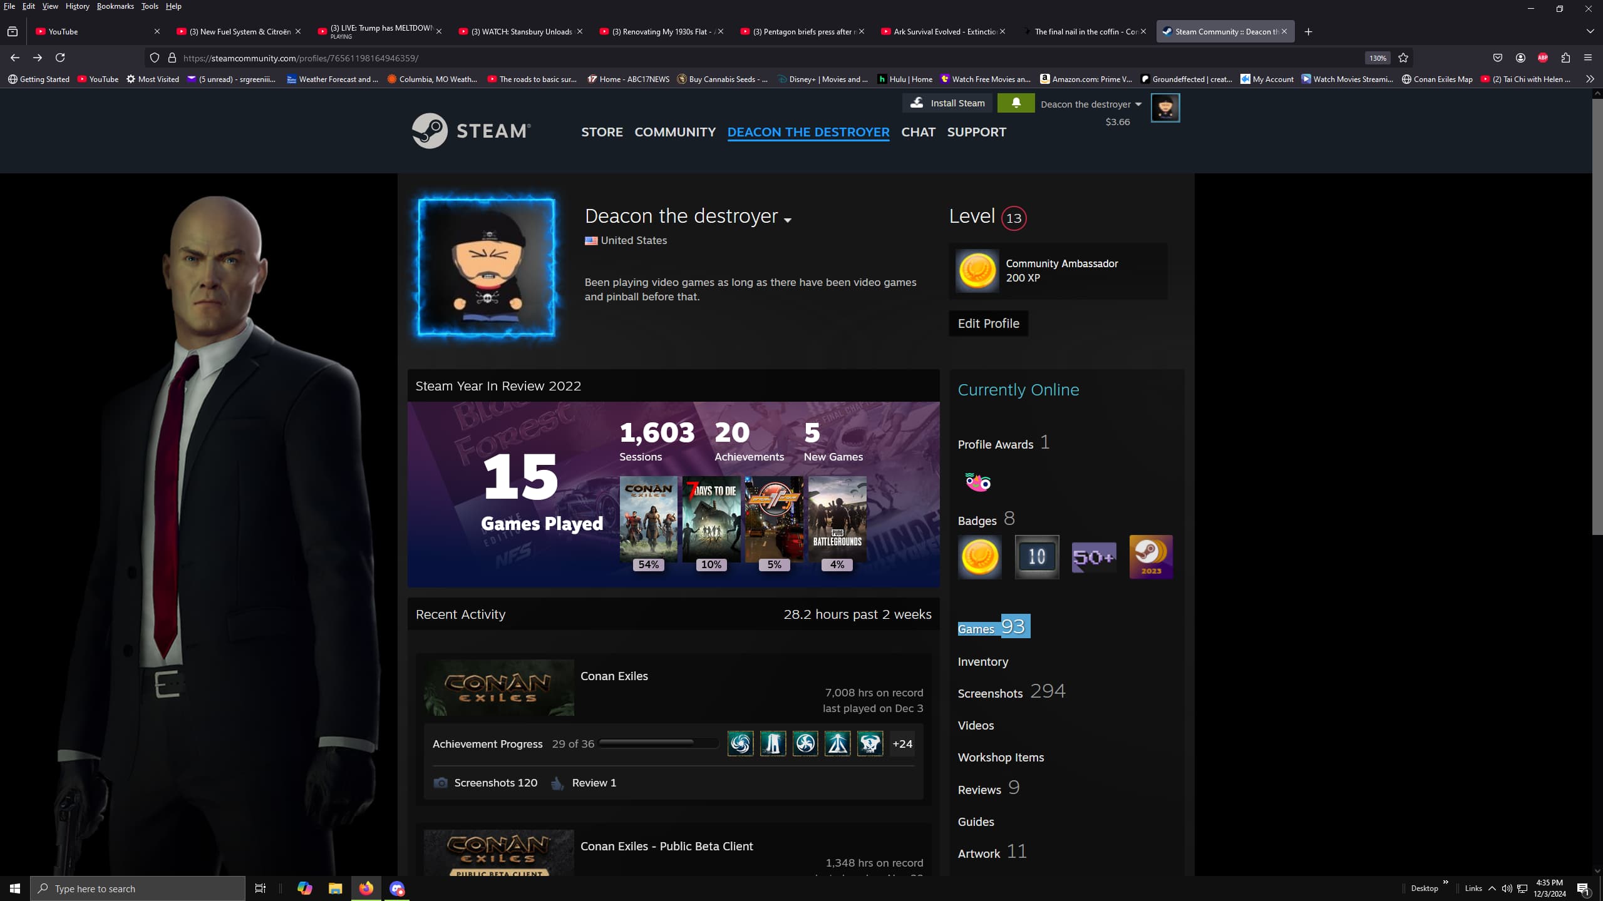The width and height of the screenshot is (1603, 901).
Task: Open PUBG Battlegrounds year review thumbnail
Action: (x=837, y=519)
